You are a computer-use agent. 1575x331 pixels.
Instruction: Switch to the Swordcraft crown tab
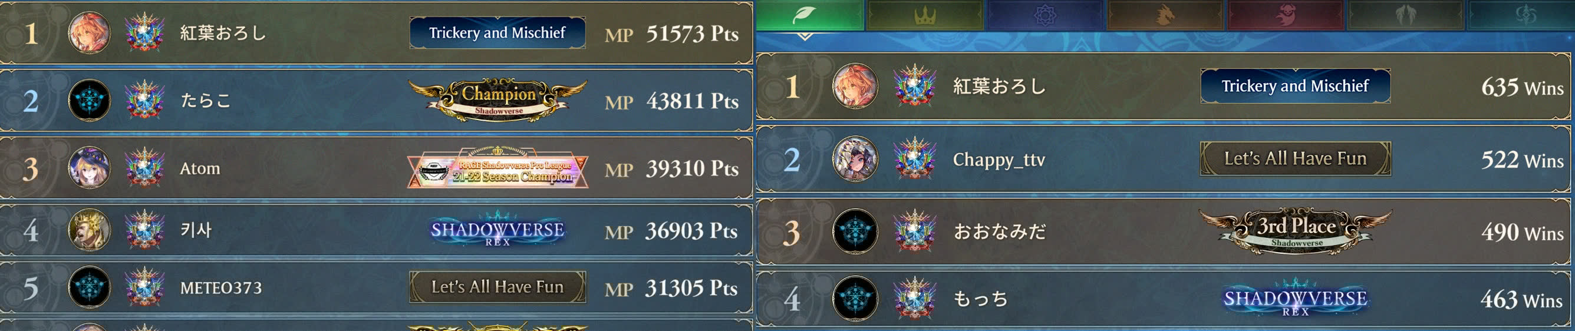(x=924, y=15)
